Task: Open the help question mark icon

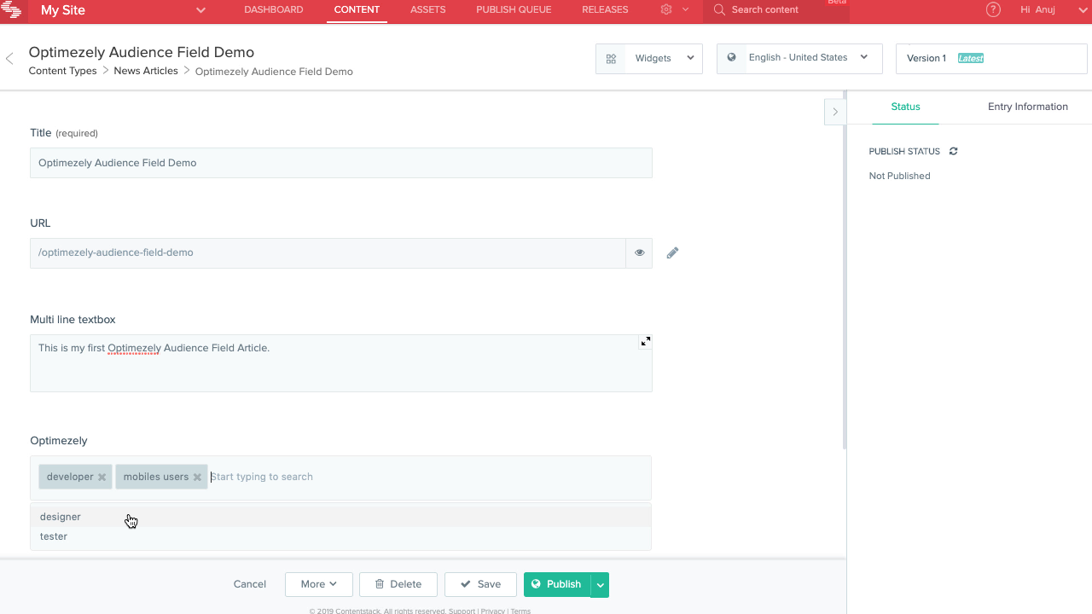Action: pyautogui.click(x=993, y=10)
